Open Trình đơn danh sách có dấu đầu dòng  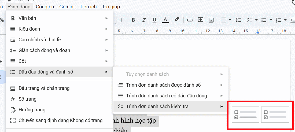coord(171,96)
